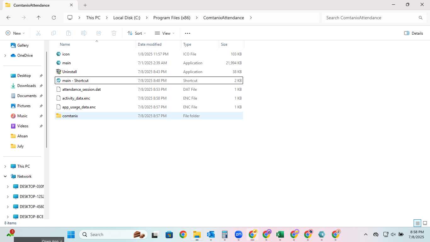The width and height of the screenshot is (430, 242).
Task: Open Outlook from the taskbar
Action: pos(211,234)
